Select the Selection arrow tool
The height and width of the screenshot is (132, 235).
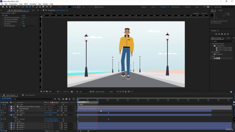point(7,7)
